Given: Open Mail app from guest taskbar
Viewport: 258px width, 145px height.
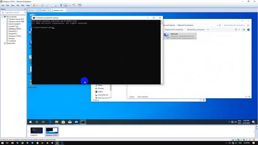Looking at the screenshot, I should [70, 122].
